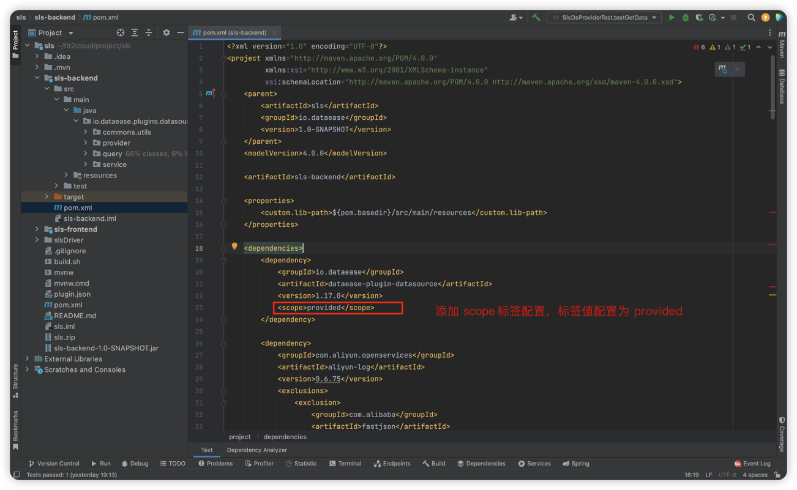797x490 pixels.
Task: Open the Structure tool window on left sidebar
Action: coord(15,380)
